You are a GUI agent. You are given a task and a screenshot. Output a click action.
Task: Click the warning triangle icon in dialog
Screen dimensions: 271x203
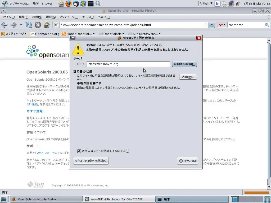(78, 49)
